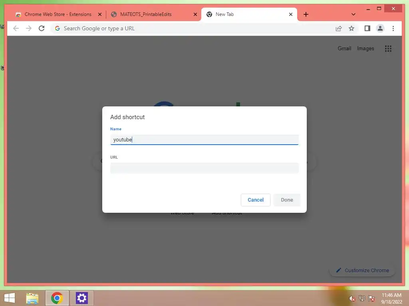Open the side panel icon
Image resolution: width=409 pixels, height=306 pixels.
[x=367, y=28]
